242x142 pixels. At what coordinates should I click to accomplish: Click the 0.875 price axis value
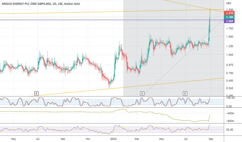click(x=230, y=65)
